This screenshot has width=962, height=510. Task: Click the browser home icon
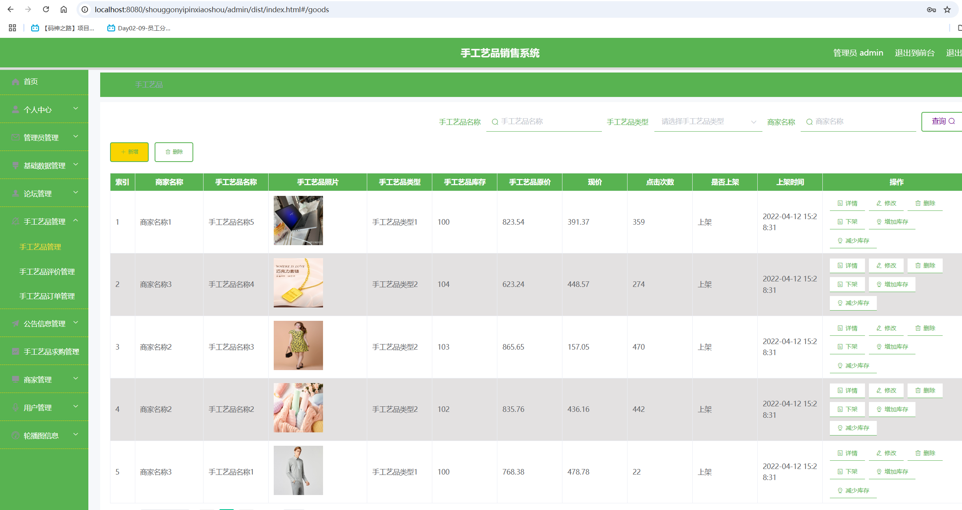point(64,9)
